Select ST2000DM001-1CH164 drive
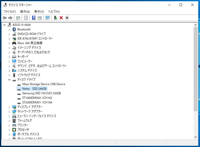200x147 pixels. pos(37,102)
